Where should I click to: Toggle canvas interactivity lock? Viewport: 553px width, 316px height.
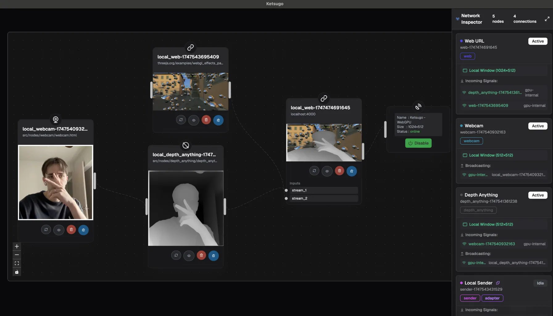(17, 272)
